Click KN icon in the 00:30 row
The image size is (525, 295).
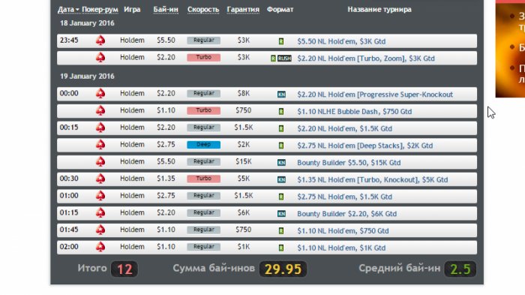pyautogui.click(x=281, y=179)
